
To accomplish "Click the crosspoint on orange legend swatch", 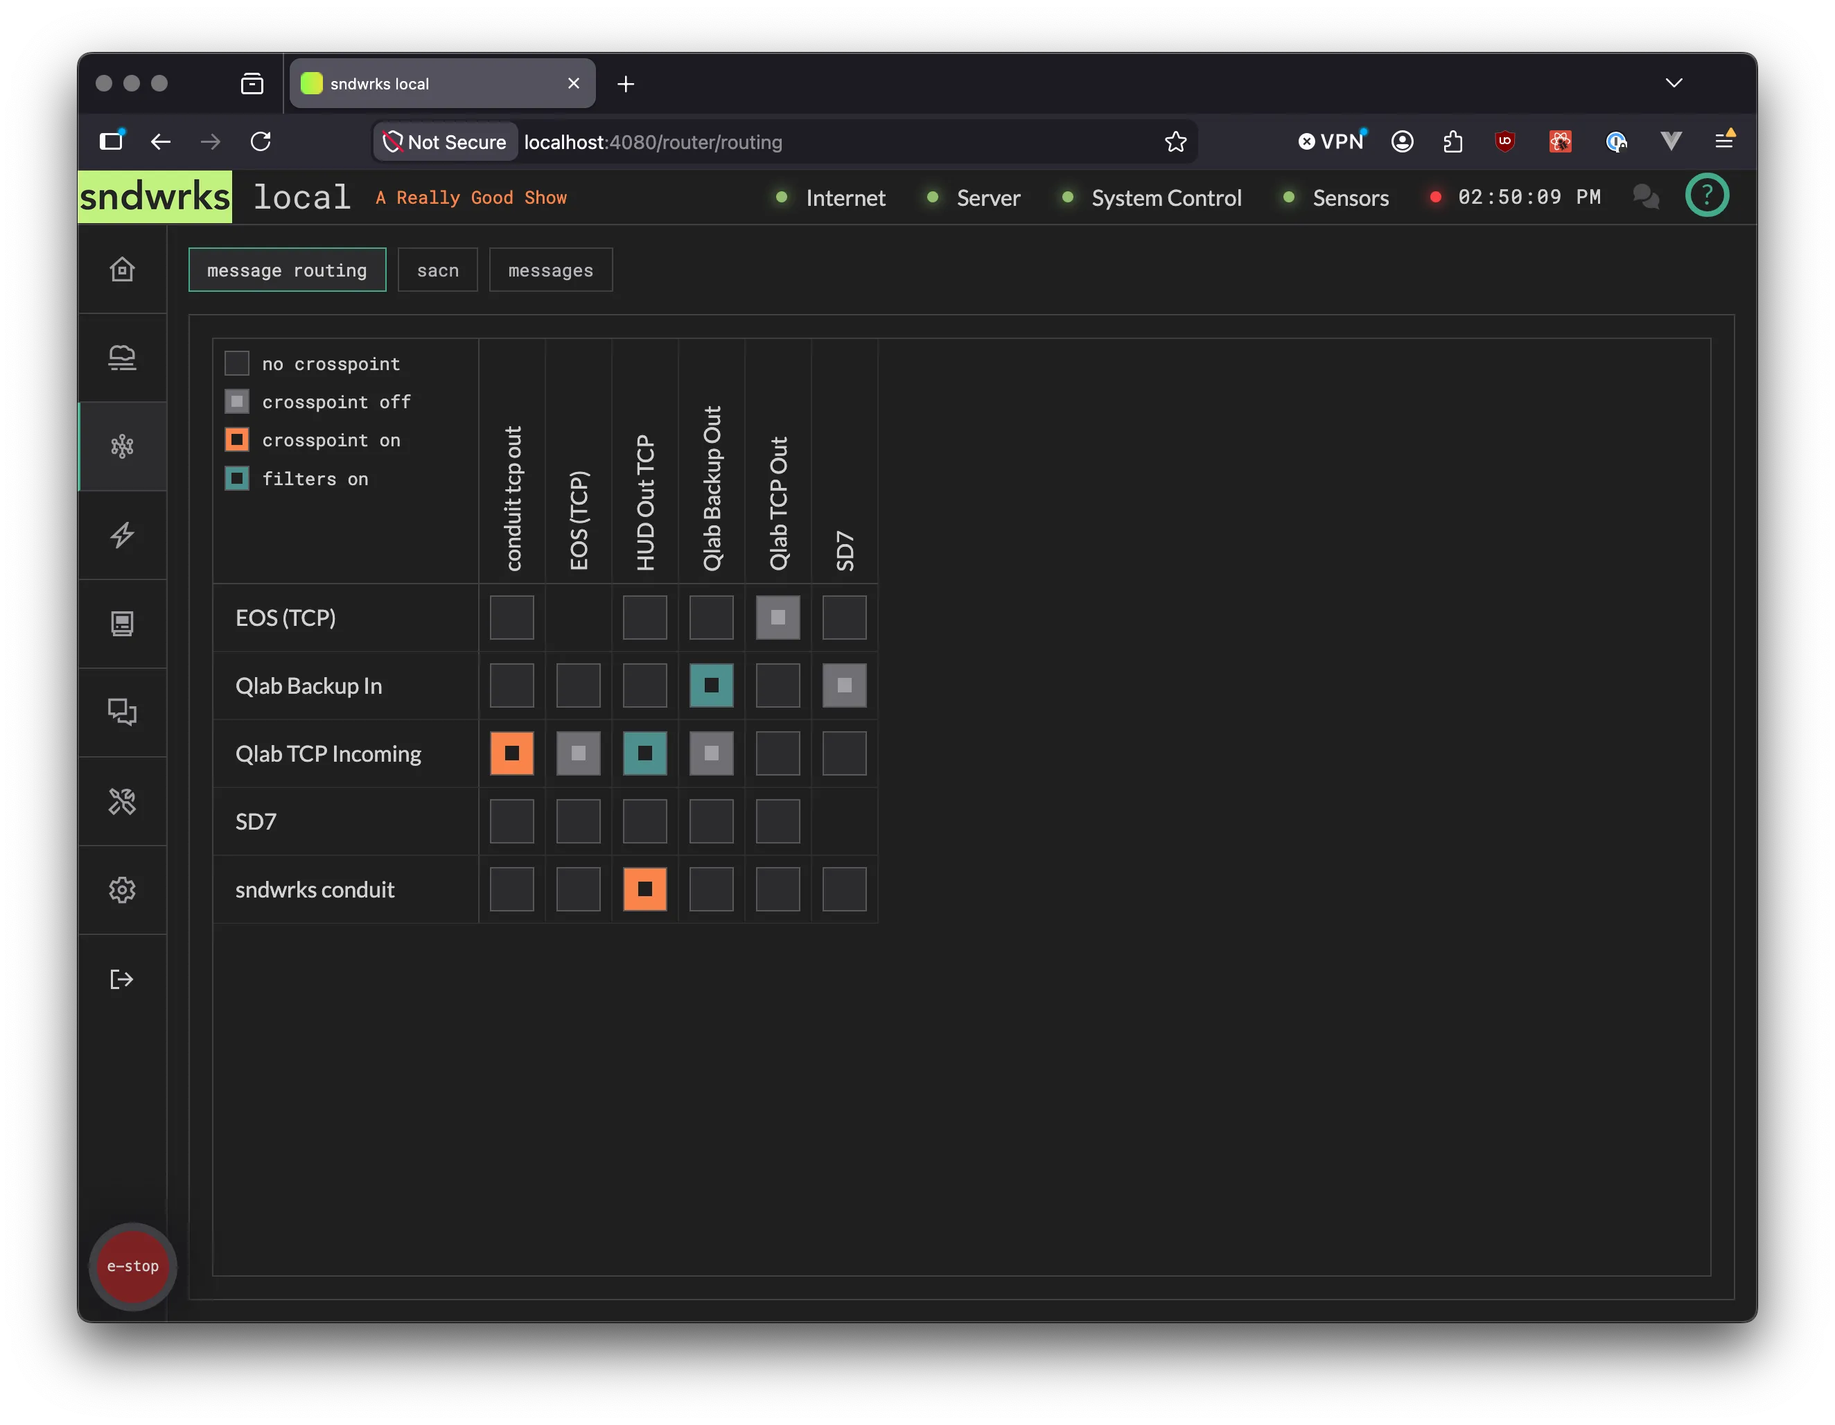I will point(237,439).
